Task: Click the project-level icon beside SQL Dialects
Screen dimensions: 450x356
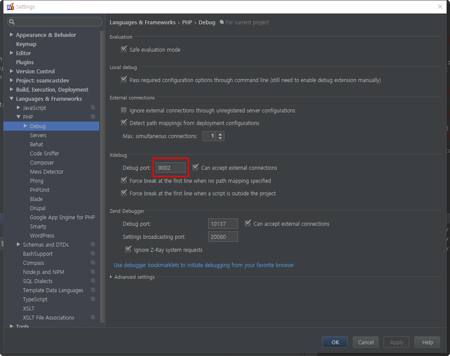Action: point(93,281)
